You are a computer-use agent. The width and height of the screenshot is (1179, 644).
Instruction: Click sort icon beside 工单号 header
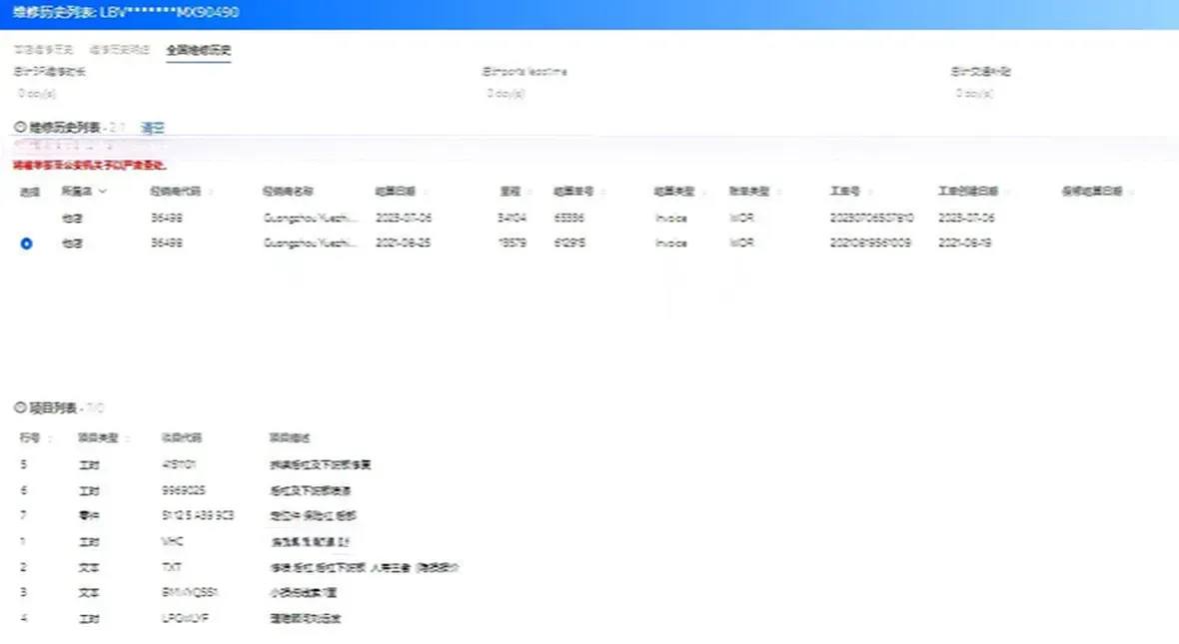coord(870,192)
